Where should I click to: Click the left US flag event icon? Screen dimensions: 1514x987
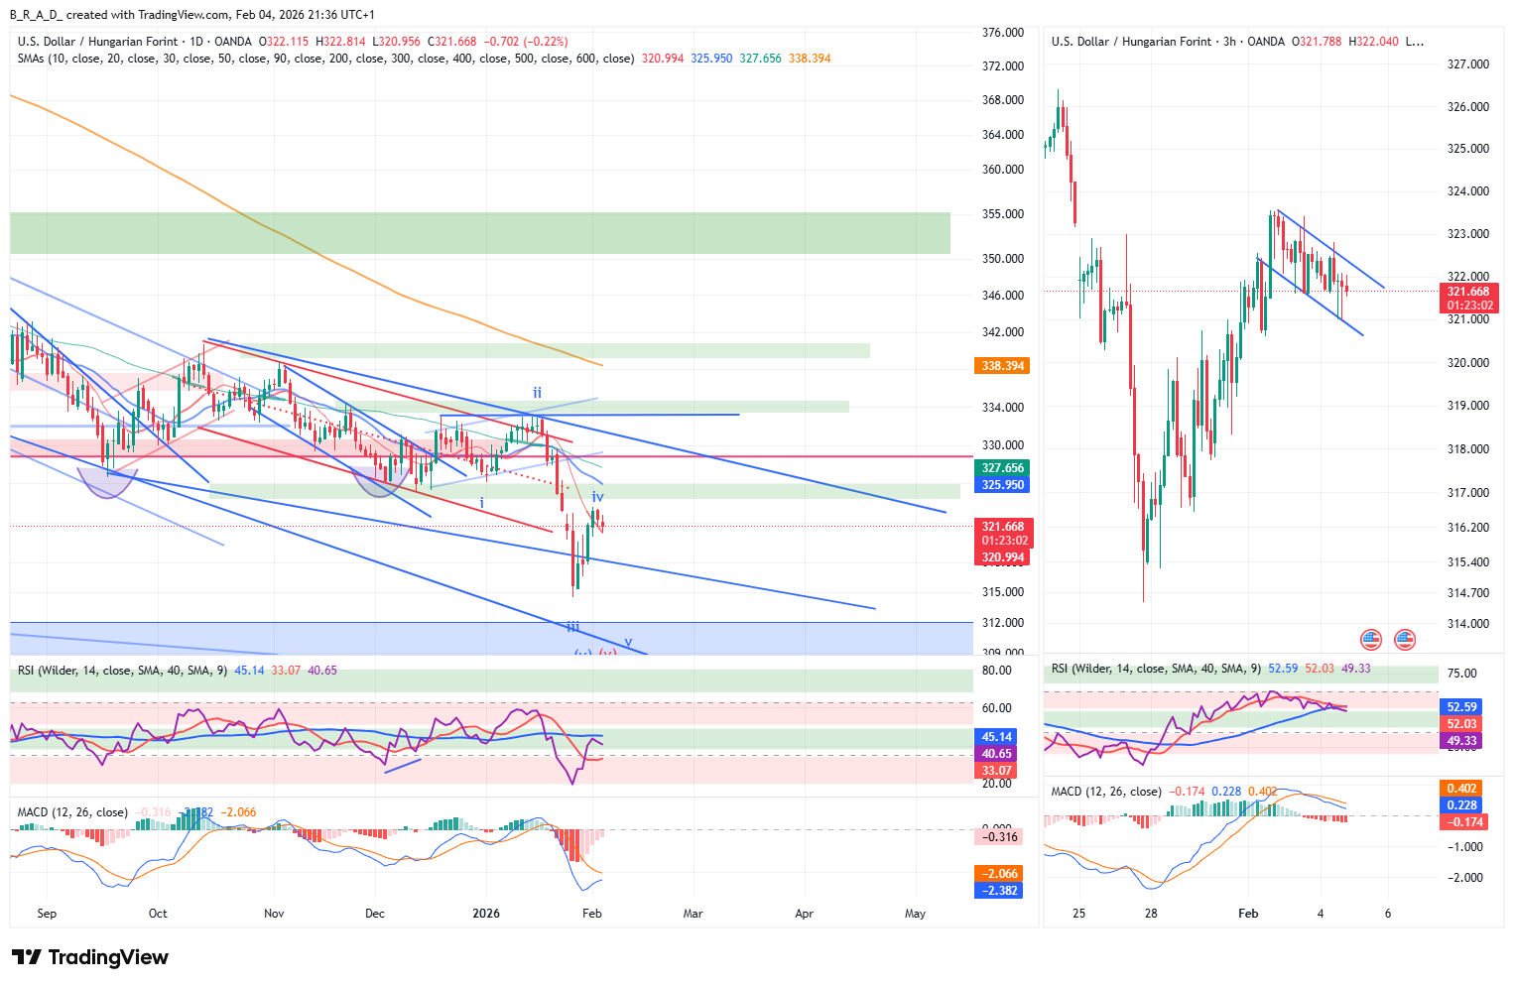(x=1370, y=640)
